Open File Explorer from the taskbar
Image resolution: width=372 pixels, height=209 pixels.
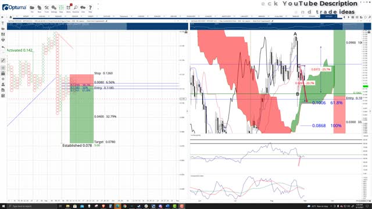[67, 206]
